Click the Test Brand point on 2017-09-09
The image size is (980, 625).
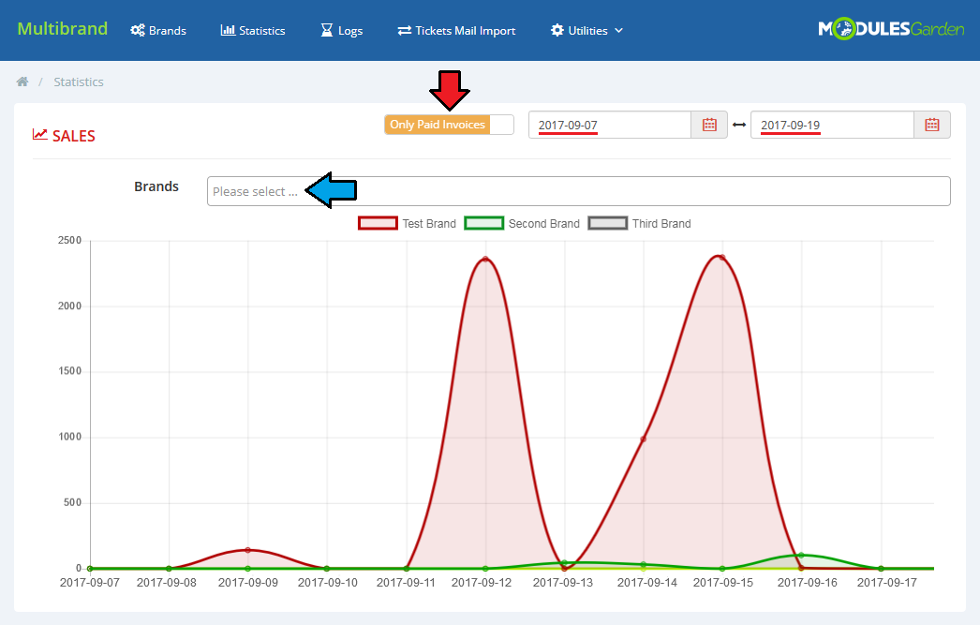pyautogui.click(x=247, y=550)
